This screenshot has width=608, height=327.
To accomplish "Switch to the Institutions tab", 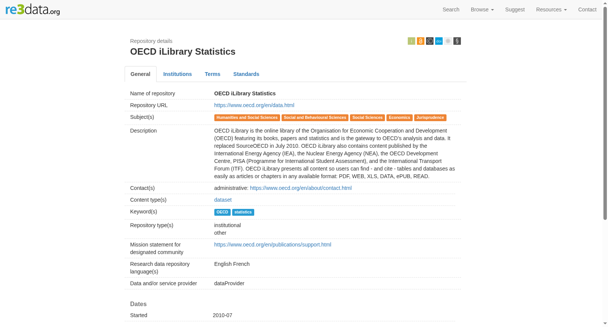I will click(177, 74).
